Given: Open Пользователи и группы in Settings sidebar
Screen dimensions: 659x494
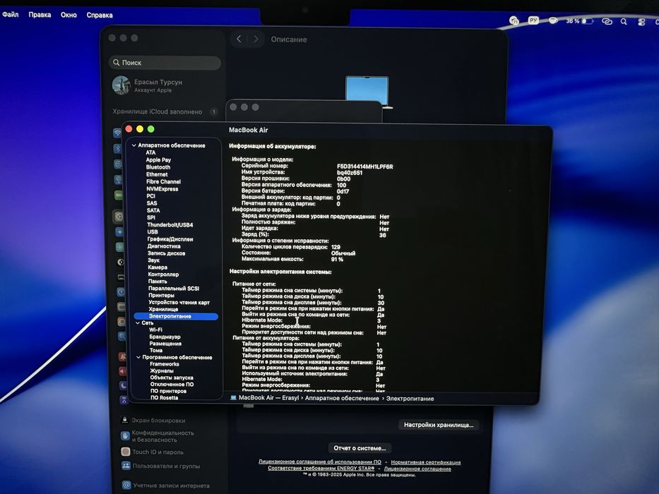Looking at the screenshot, I should click(161, 466).
